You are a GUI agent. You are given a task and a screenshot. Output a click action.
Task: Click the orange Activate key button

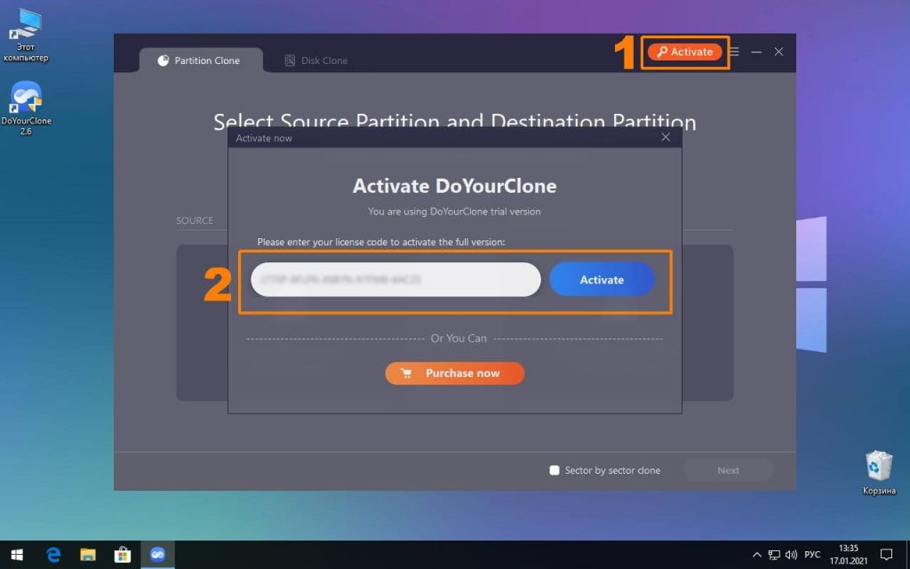point(684,52)
